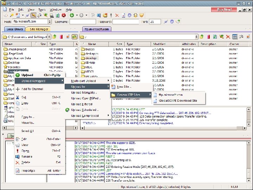
Task: Switch to the Site Manager tab
Action: click(39, 29)
